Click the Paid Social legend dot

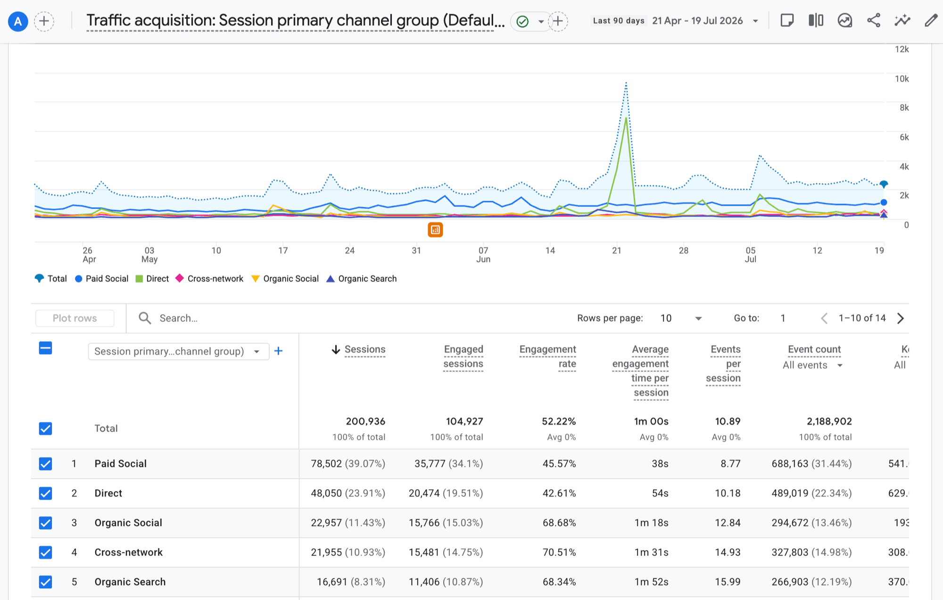coord(79,279)
